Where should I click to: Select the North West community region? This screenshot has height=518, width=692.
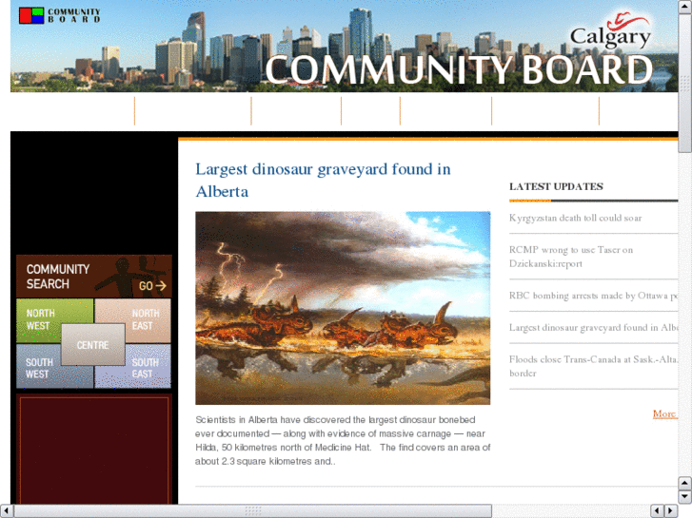tap(40, 319)
